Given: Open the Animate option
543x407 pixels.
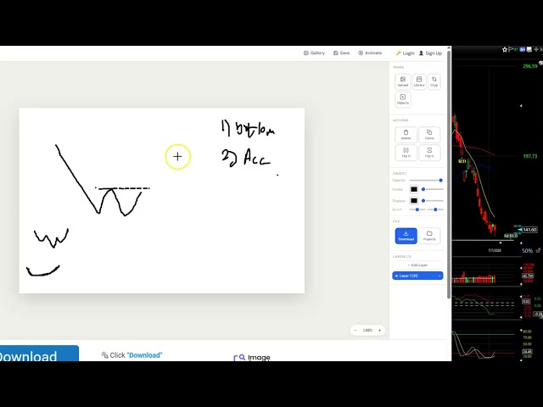Looking at the screenshot, I should click(370, 53).
